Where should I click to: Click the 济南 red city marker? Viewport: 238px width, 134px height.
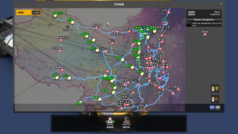click(148, 48)
